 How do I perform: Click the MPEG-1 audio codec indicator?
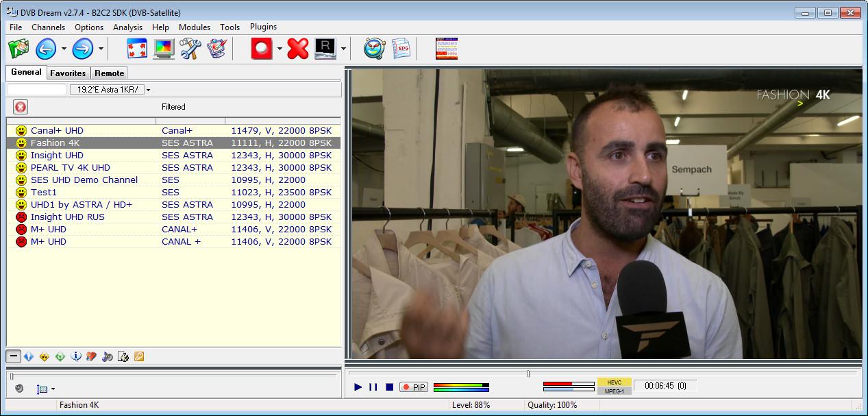615,391
